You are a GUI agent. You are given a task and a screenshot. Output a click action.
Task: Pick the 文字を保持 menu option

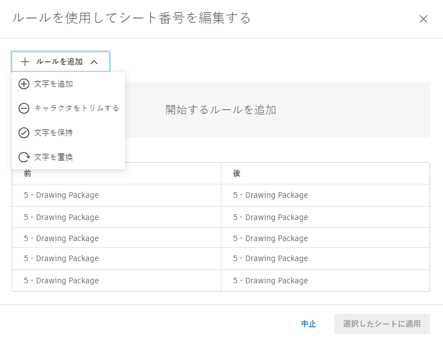coord(53,133)
